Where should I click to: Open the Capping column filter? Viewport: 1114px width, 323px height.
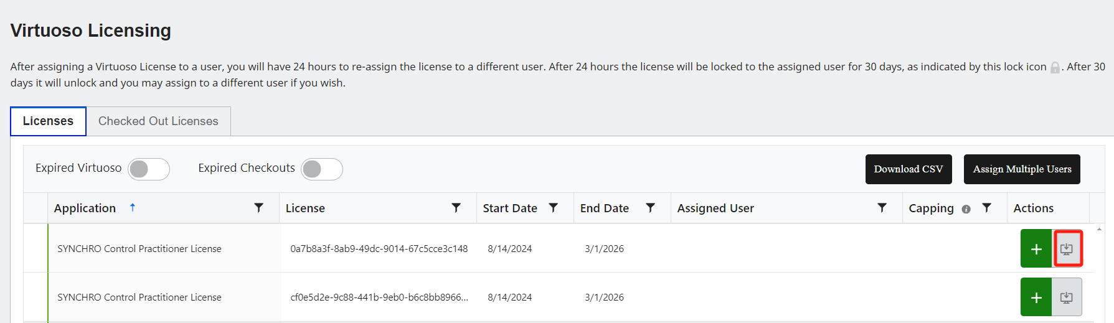[986, 208]
